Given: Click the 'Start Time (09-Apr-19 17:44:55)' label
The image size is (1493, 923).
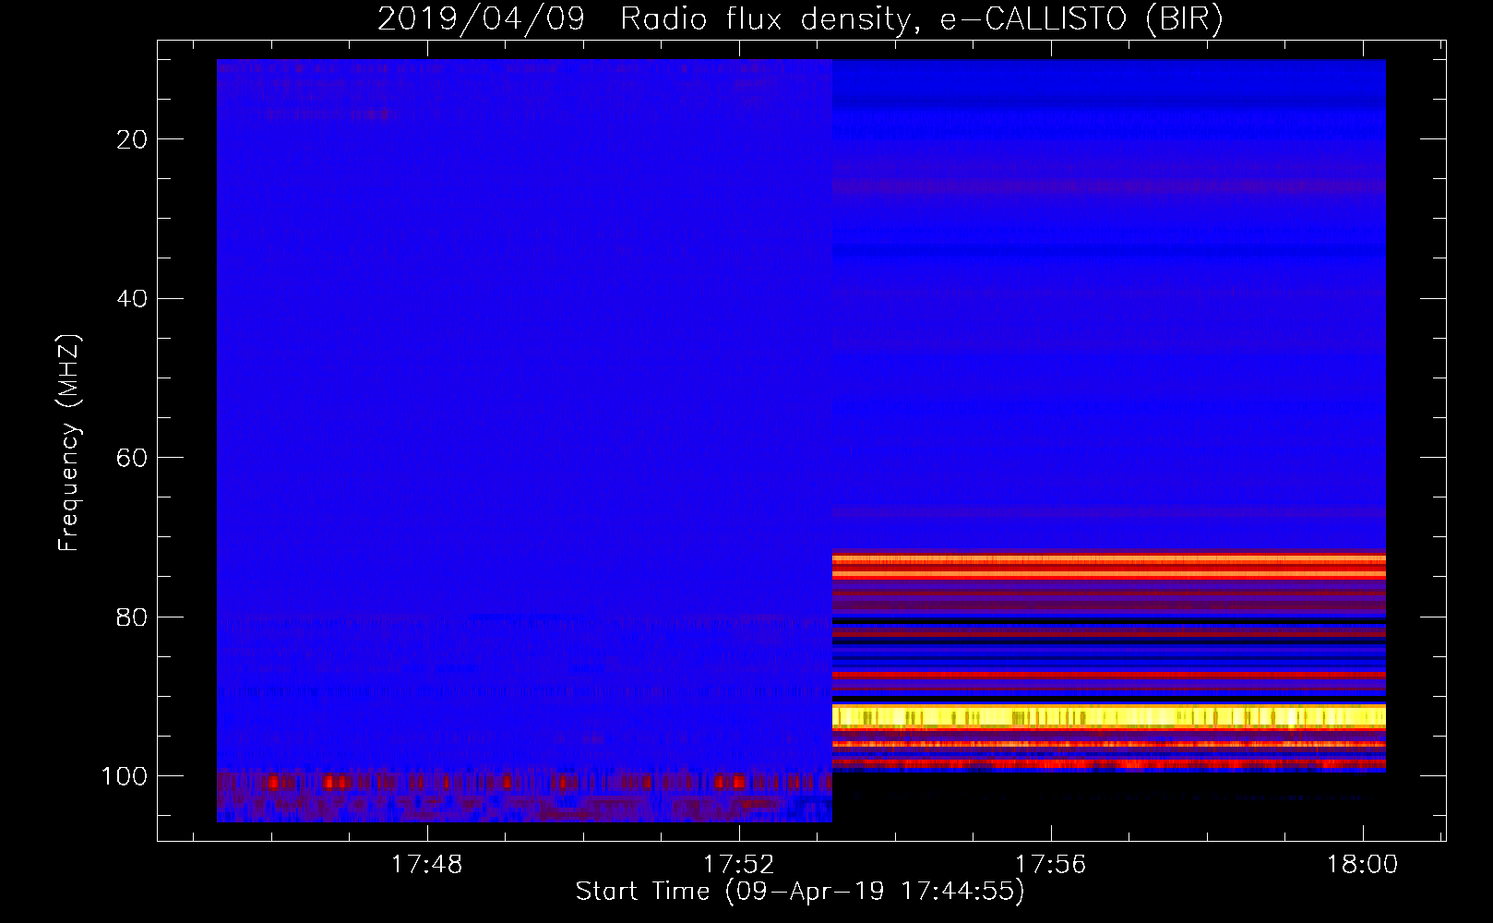Looking at the screenshot, I should click(x=800, y=892).
